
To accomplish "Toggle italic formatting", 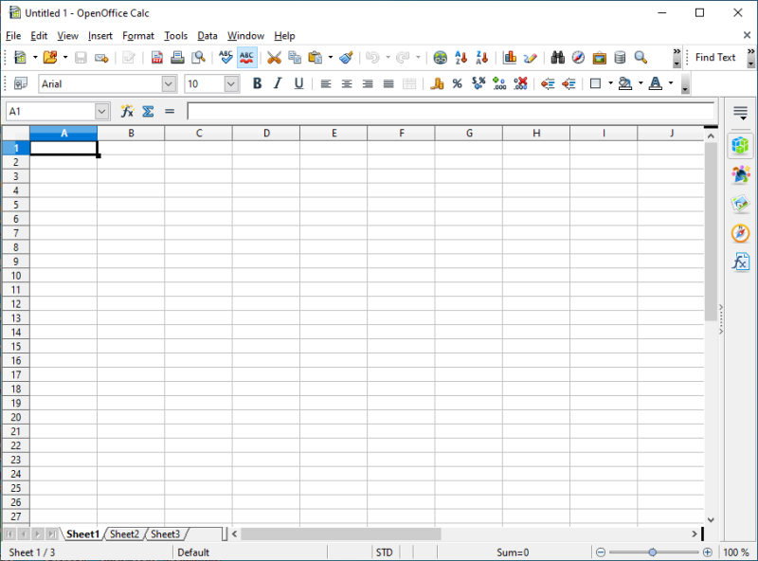I will pyautogui.click(x=278, y=84).
